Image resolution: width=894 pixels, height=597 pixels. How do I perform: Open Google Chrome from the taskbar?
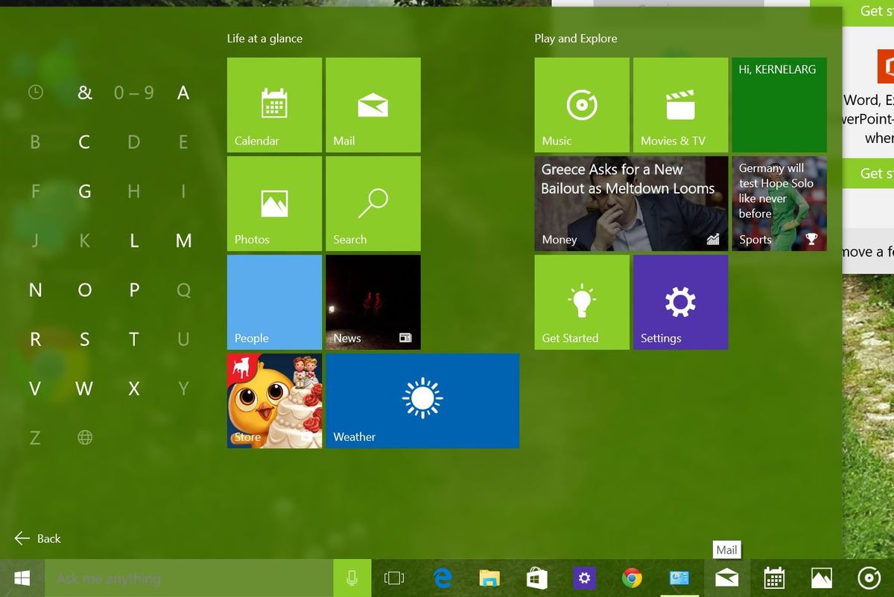point(632,578)
